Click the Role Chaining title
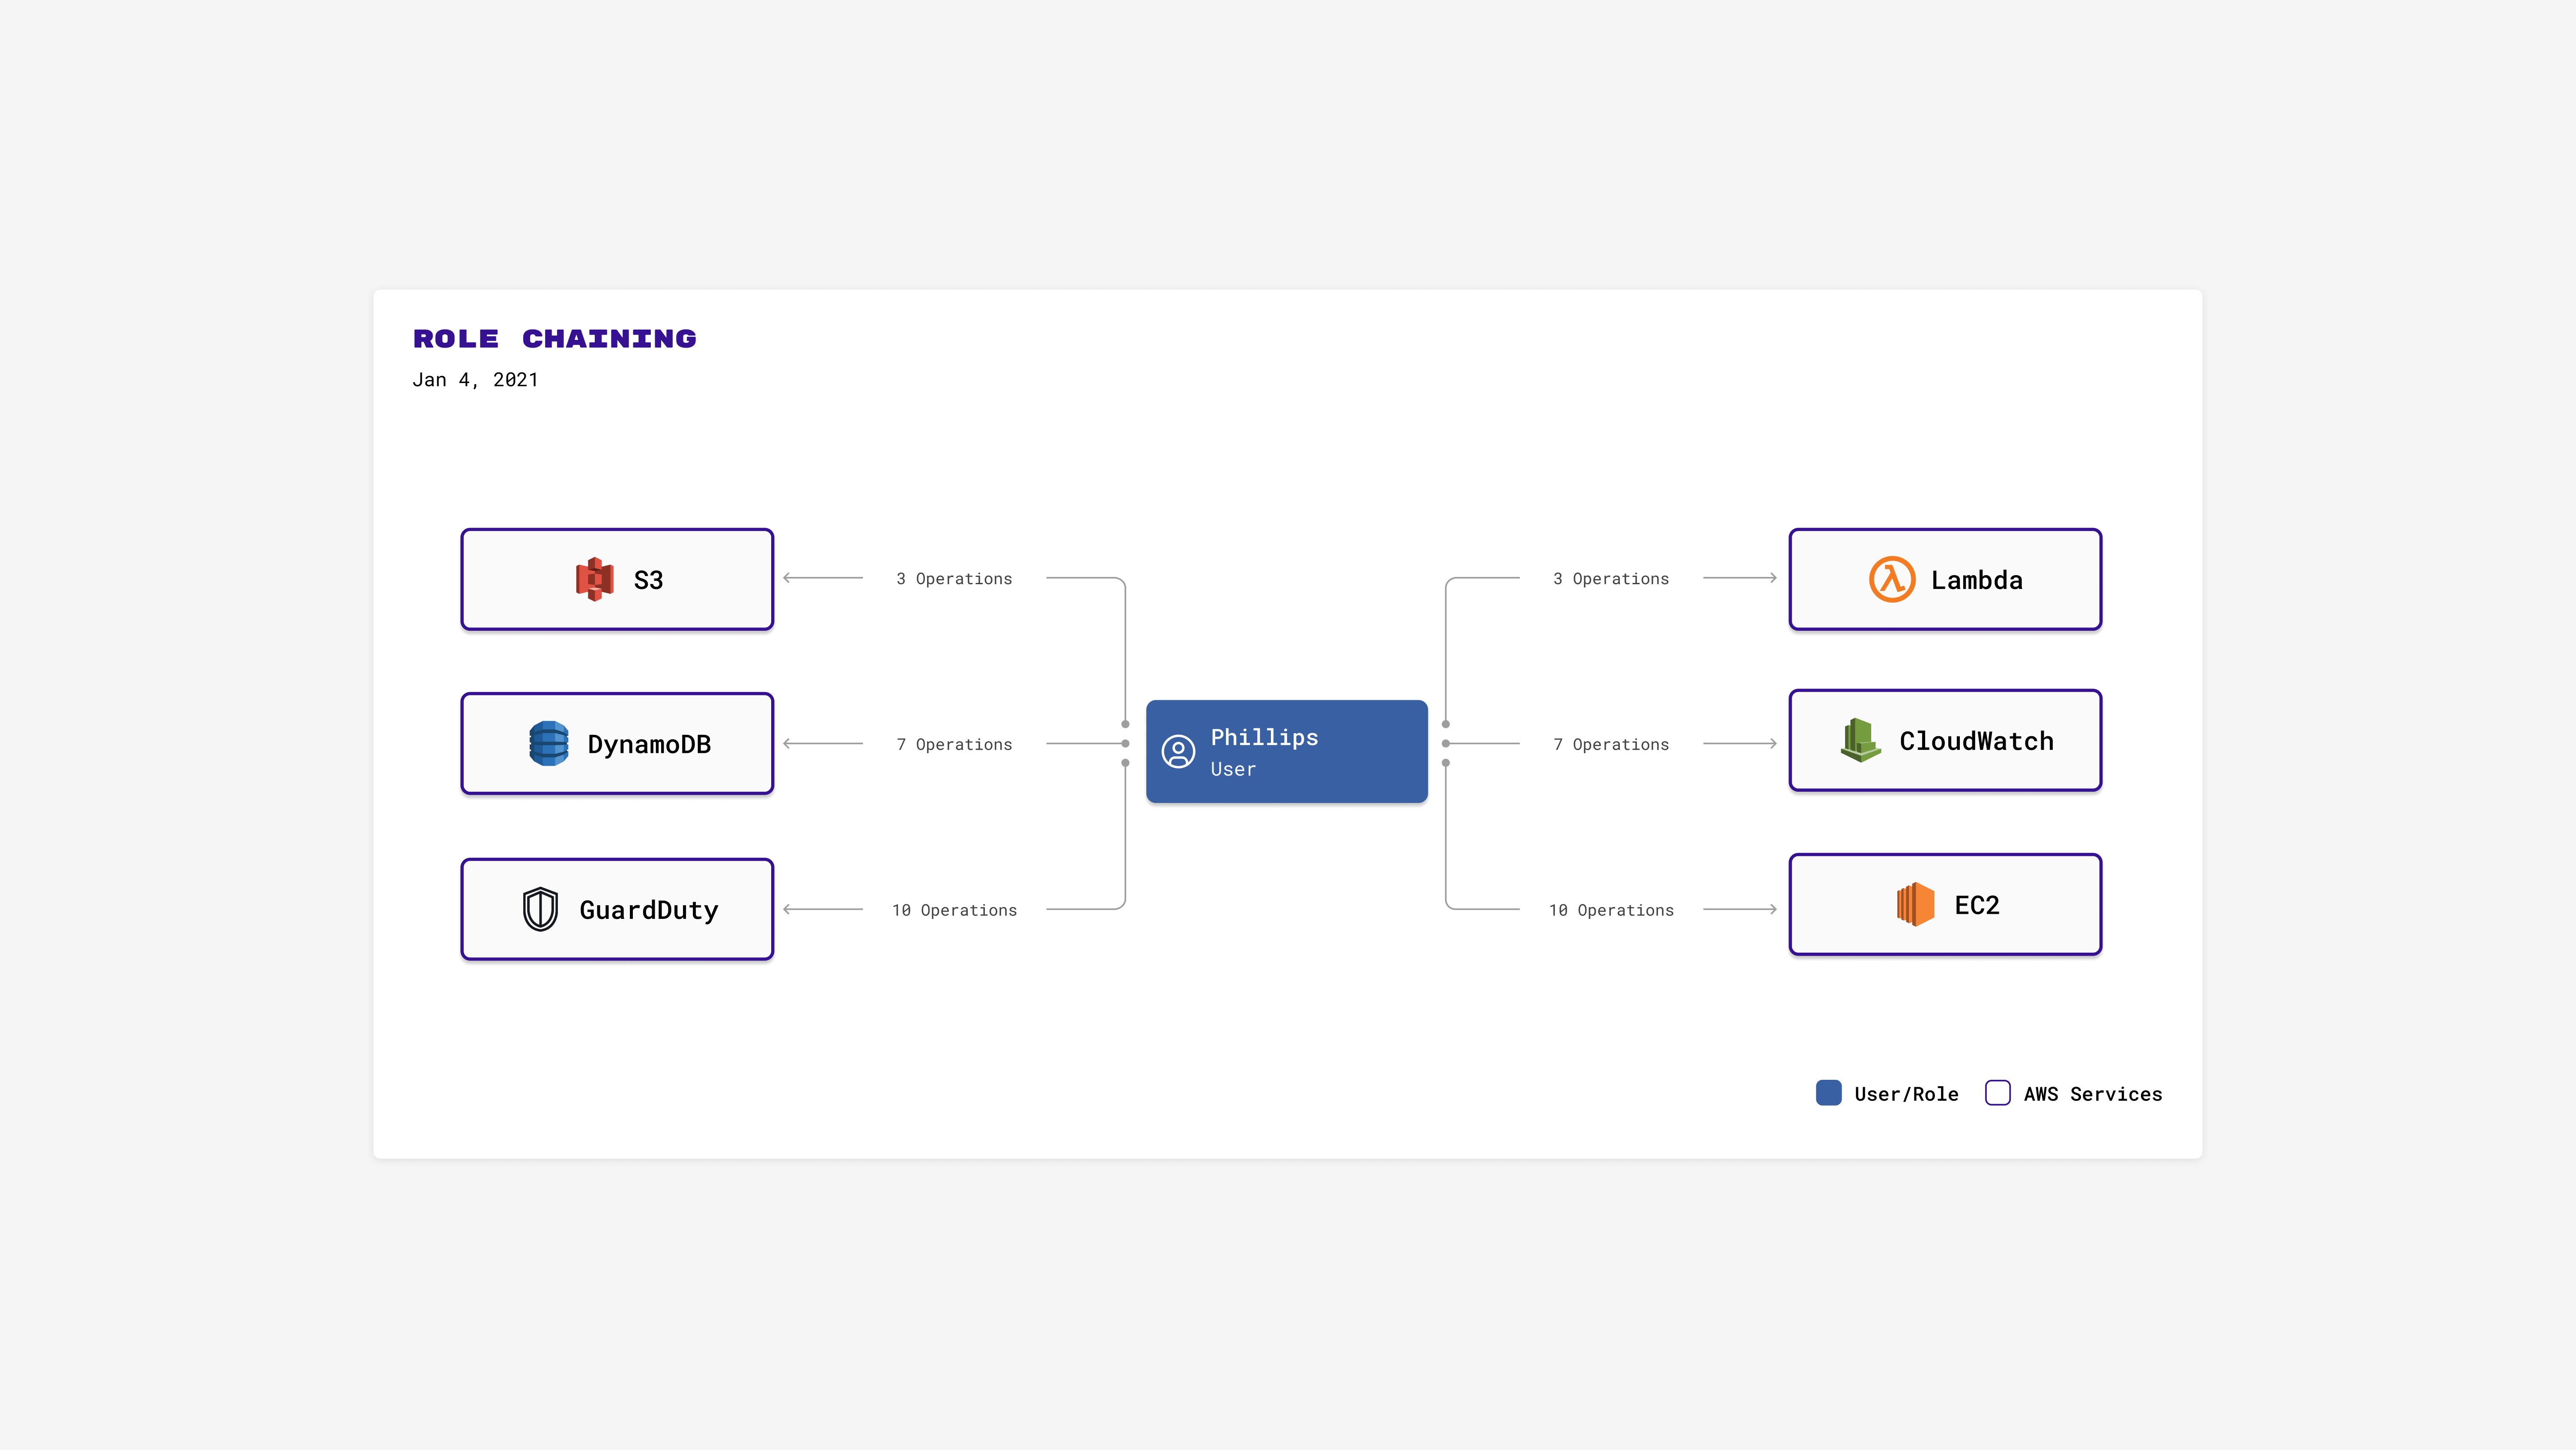 pyautogui.click(x=554, y=339)
